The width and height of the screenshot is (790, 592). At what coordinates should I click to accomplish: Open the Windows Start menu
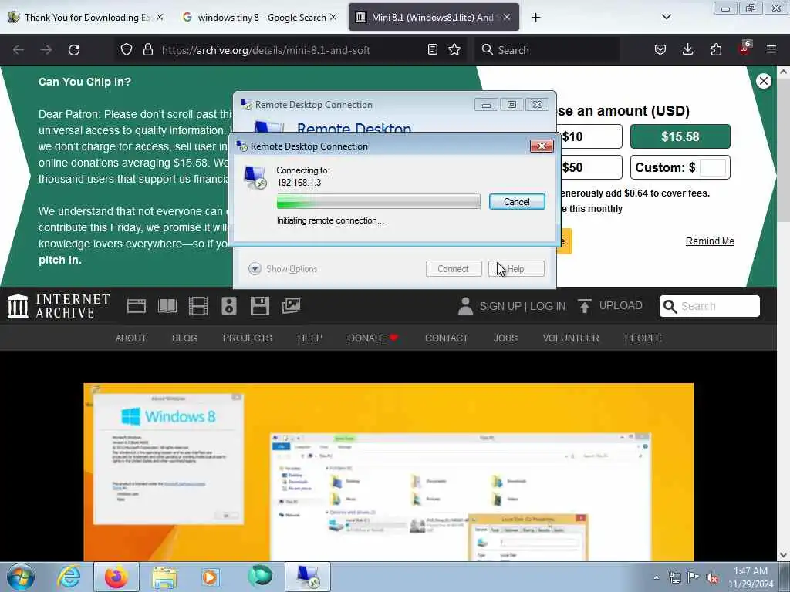point(21,577)
